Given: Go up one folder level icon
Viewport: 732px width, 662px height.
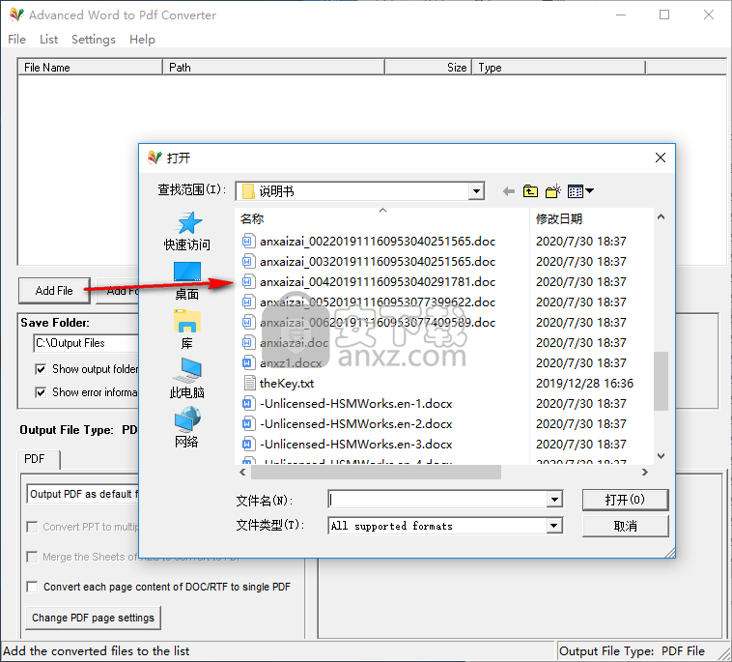Looking at the screenshot, I should (530, 191).
